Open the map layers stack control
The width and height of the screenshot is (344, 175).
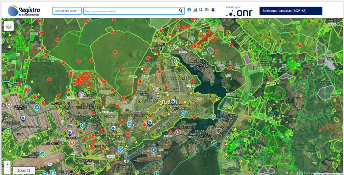coord(9,26)
